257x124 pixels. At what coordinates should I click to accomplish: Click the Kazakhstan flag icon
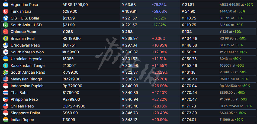click(x=5, y=66)
